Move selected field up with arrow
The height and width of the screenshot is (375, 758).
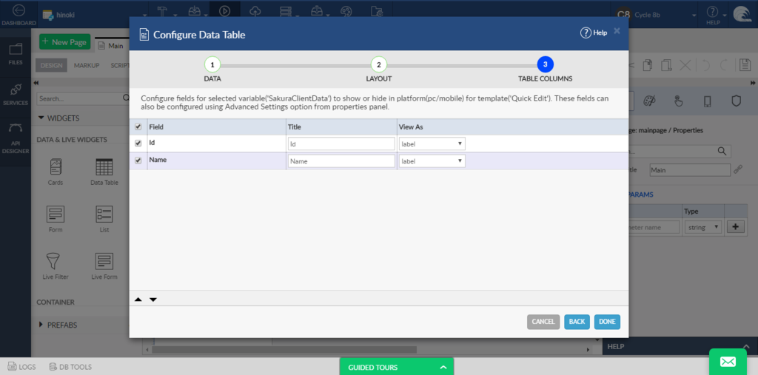[x=138, y=300]
